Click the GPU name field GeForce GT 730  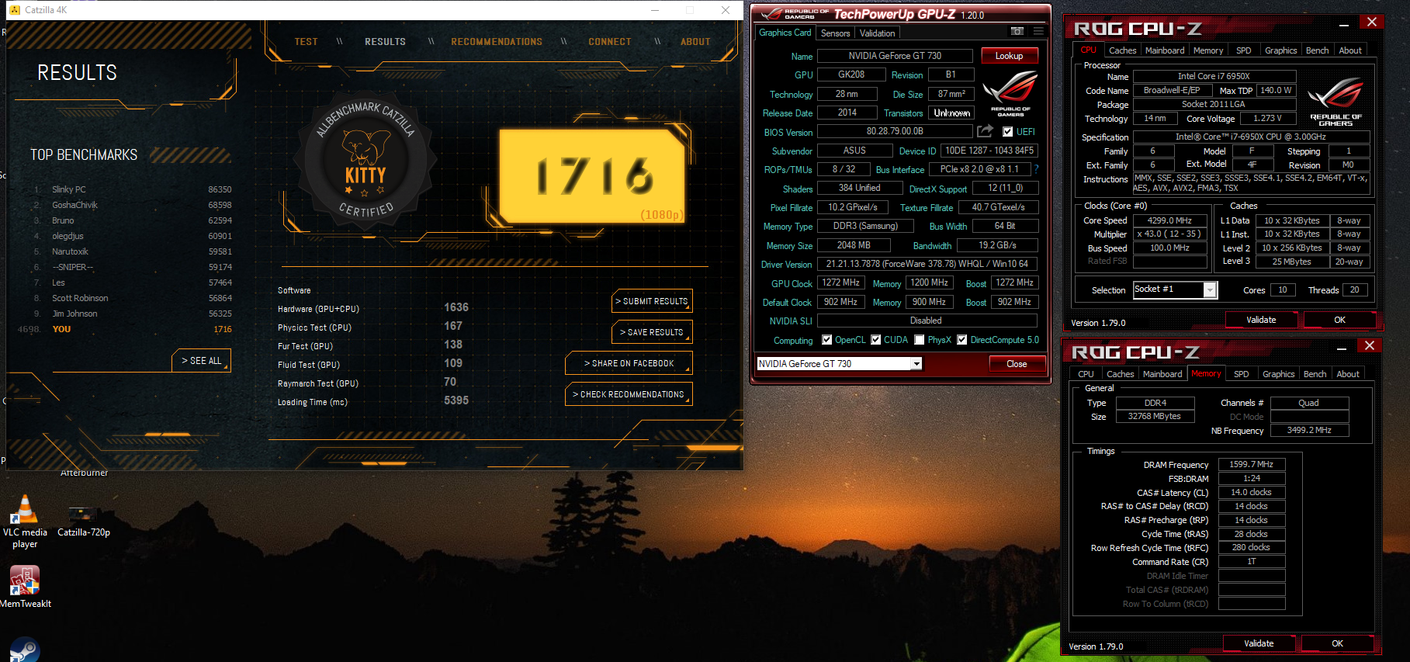coord(895,56)
